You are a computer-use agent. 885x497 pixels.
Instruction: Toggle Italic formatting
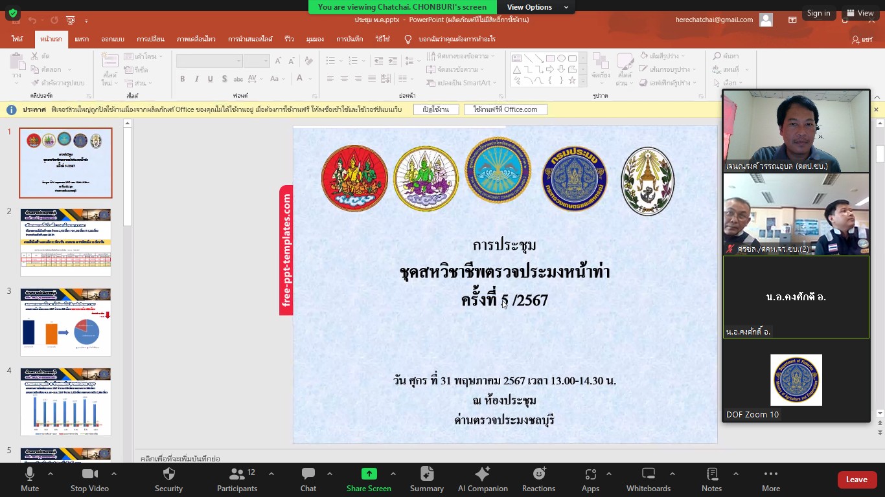click(197, 79)
